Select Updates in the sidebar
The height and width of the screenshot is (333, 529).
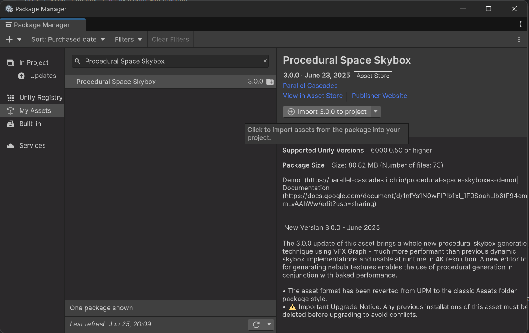[43, 76]
